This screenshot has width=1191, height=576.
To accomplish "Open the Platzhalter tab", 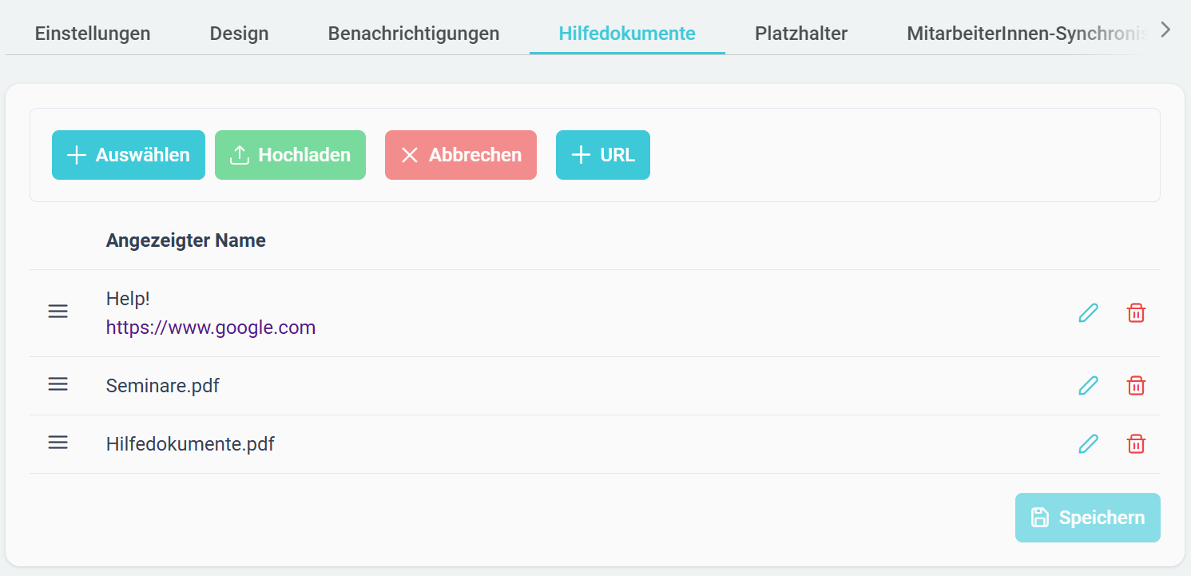I will tap(801, 34).
